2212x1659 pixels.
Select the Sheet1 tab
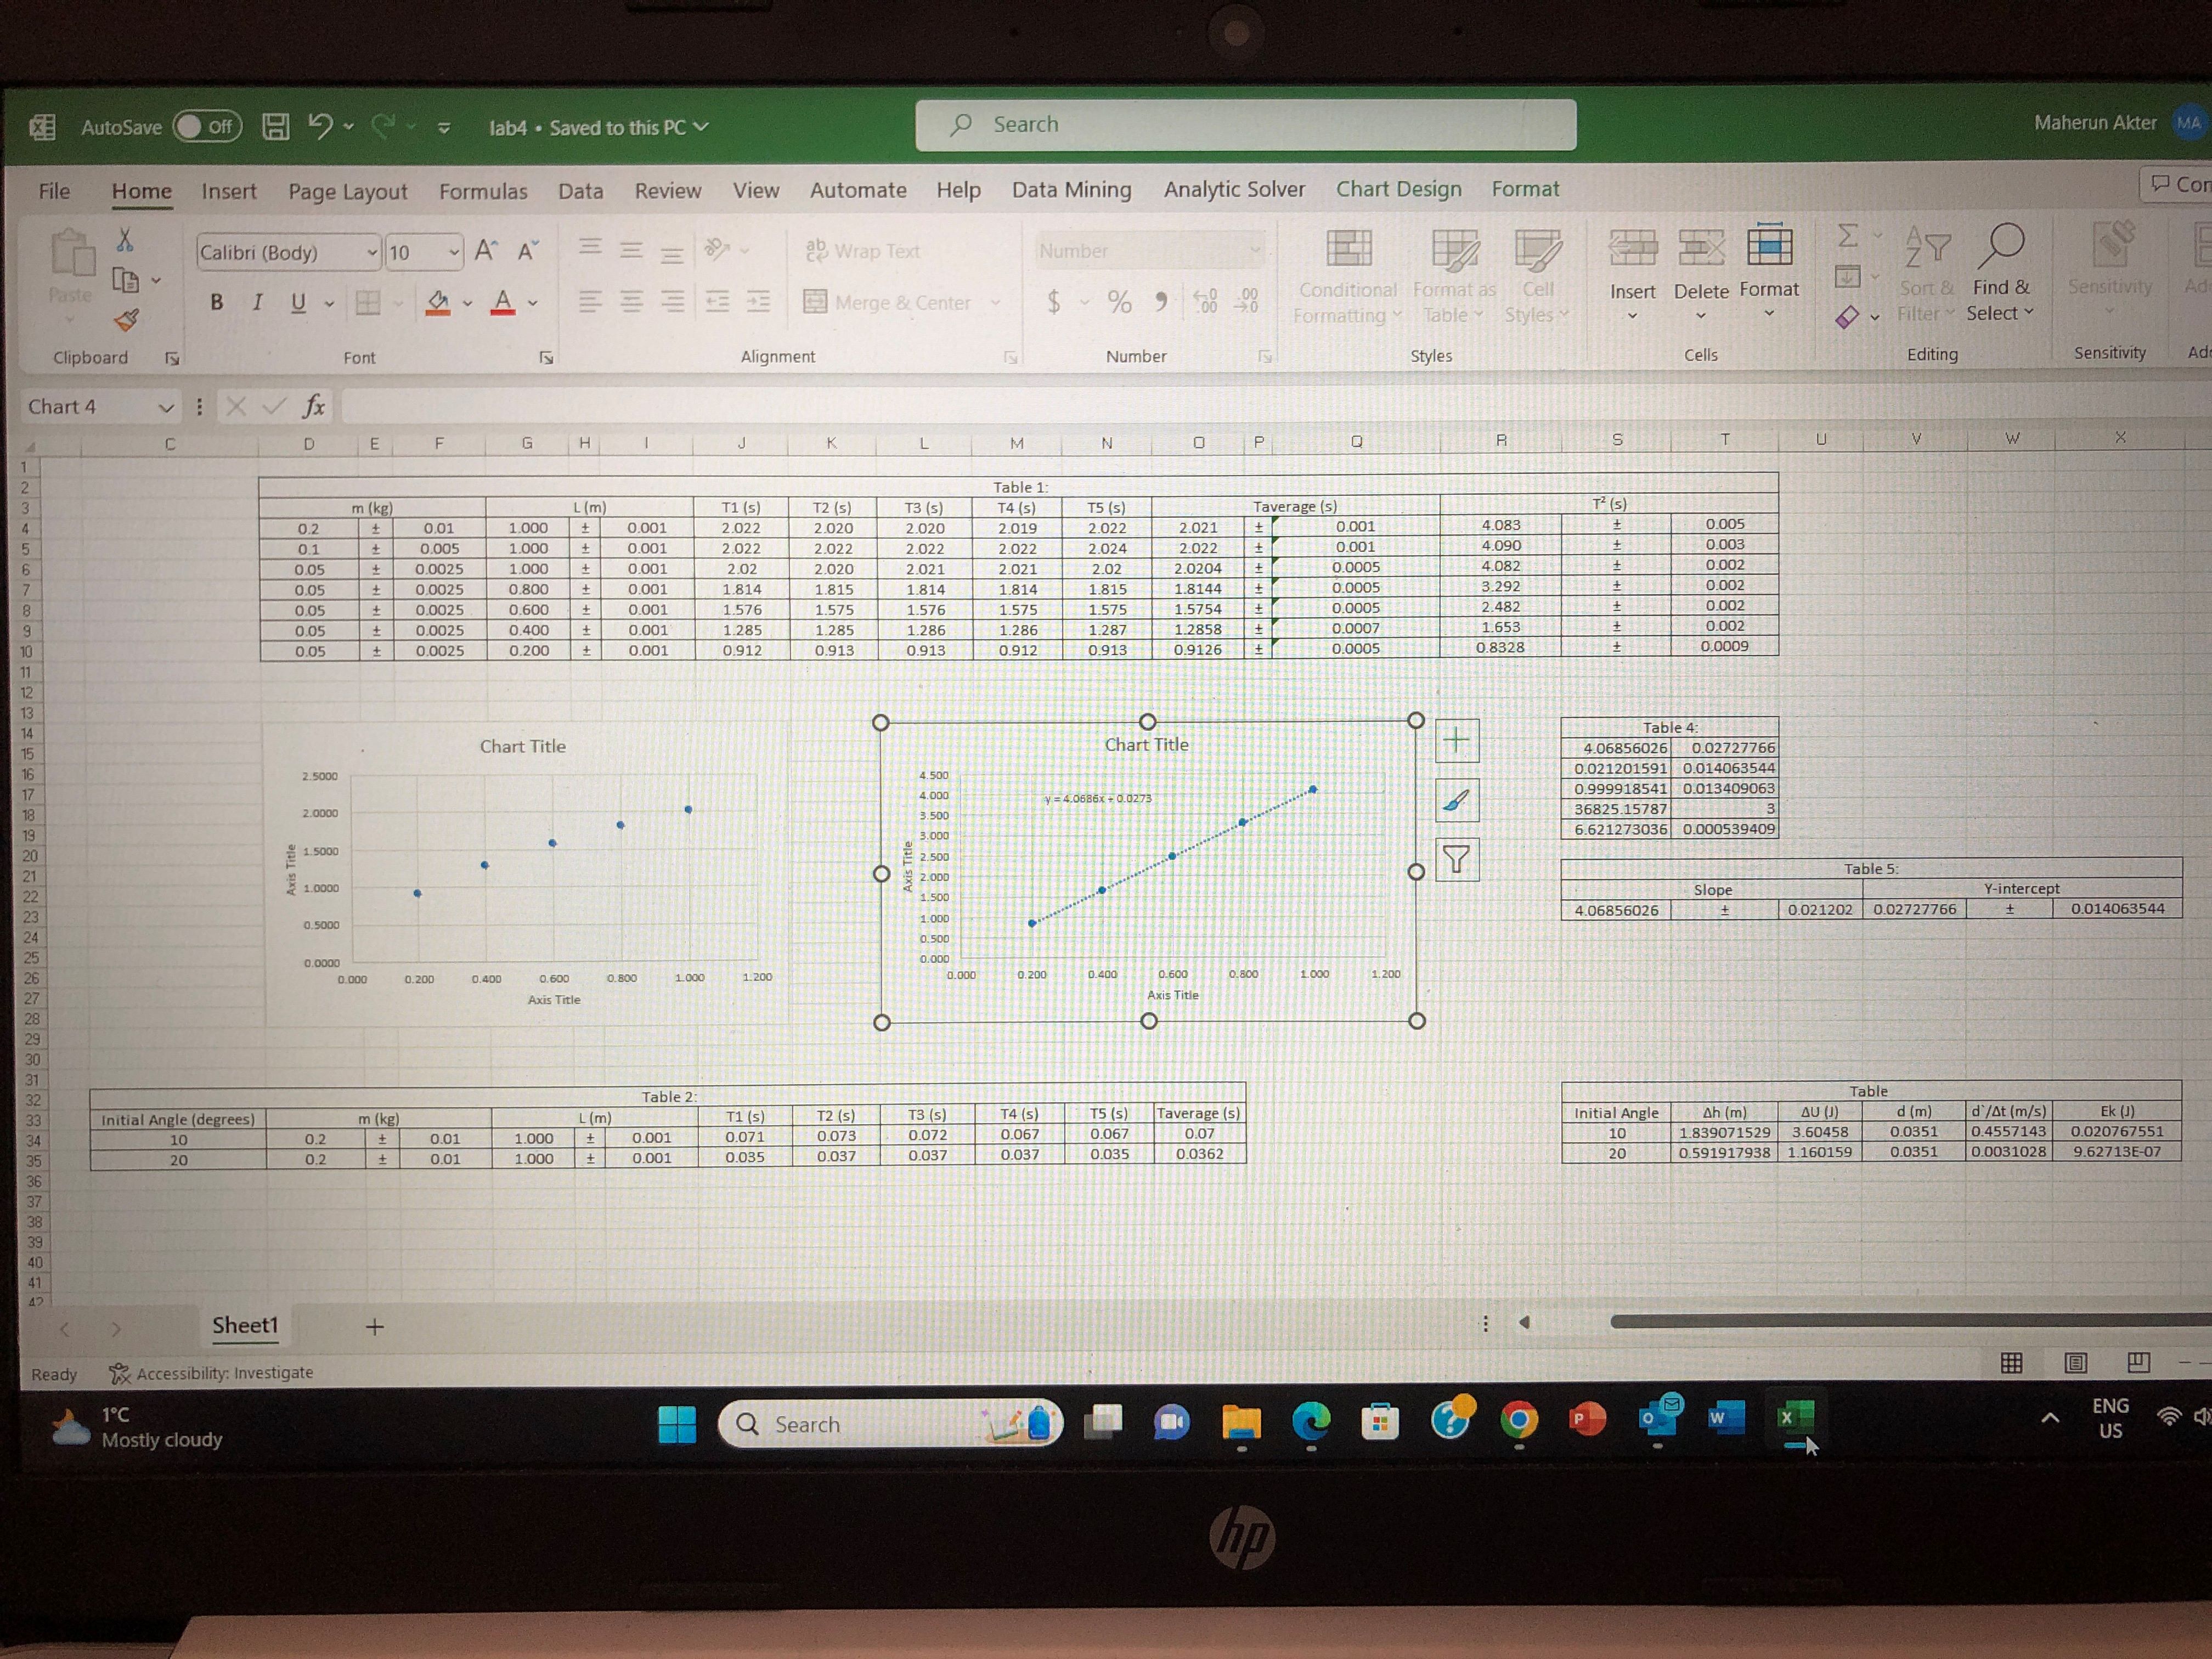coord(245,1326)
